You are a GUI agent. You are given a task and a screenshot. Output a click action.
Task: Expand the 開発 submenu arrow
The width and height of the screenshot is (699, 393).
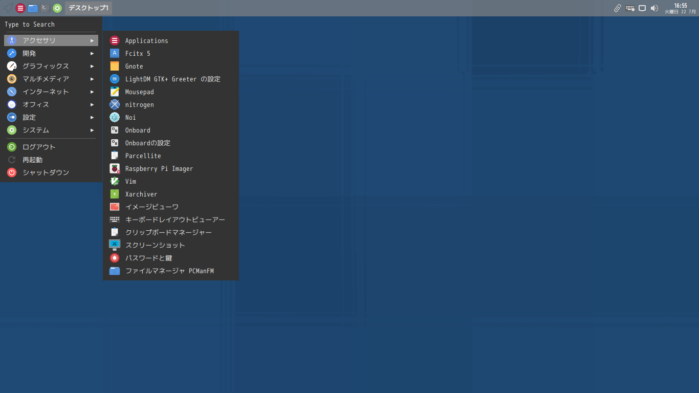[x=92, y=53]
